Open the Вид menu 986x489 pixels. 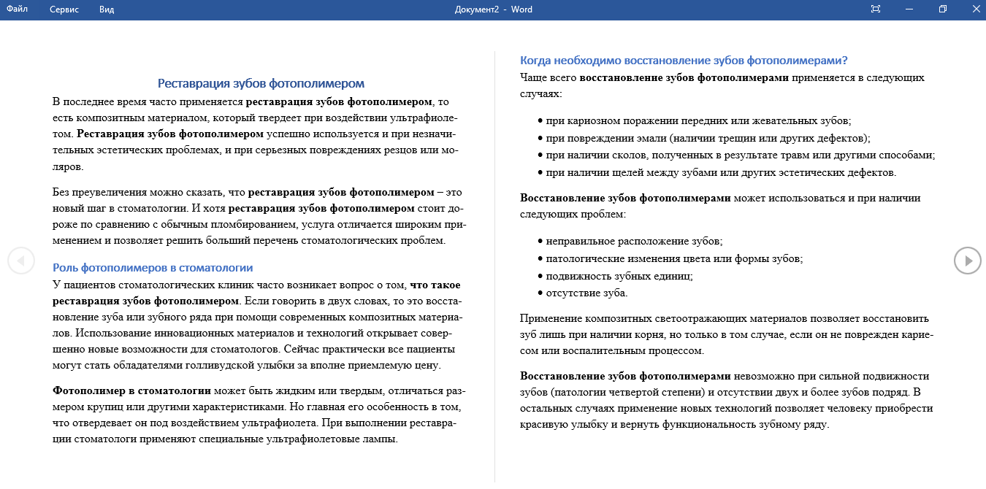107,9
